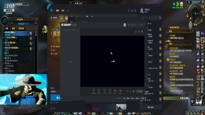Viewport: 205px width, 115px height.
Task: Select friend 十月迷情 in the friends list
Action: tap(19, 38)
